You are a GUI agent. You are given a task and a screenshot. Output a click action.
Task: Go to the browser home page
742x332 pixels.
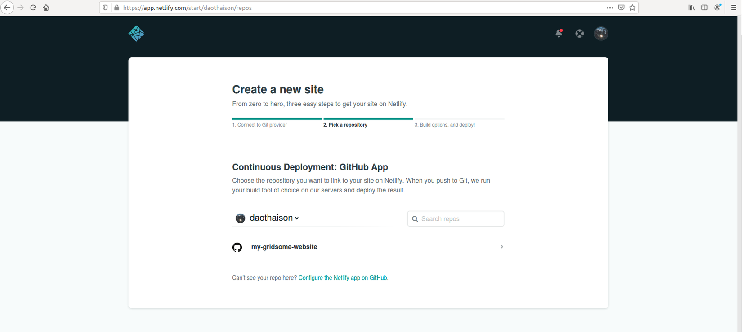click(x=46, y=8)
